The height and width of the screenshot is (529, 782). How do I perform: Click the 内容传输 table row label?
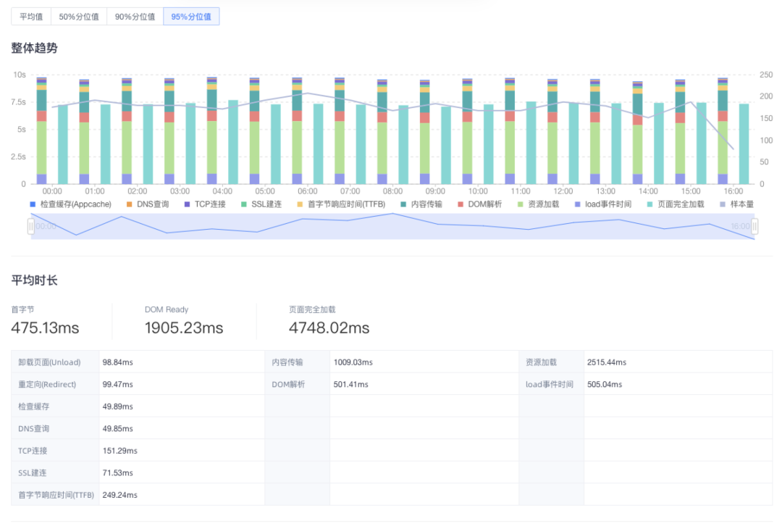coord(287,362)
